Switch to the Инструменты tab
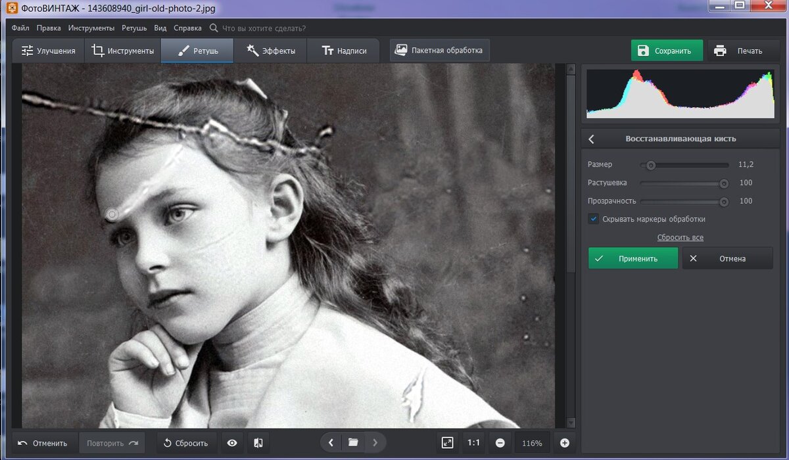The width and height of the screenshot is (789, 460). tap(123, 51)
